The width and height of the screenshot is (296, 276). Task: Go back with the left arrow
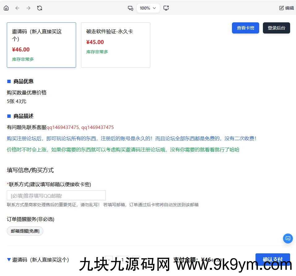(x=17, y=8)
